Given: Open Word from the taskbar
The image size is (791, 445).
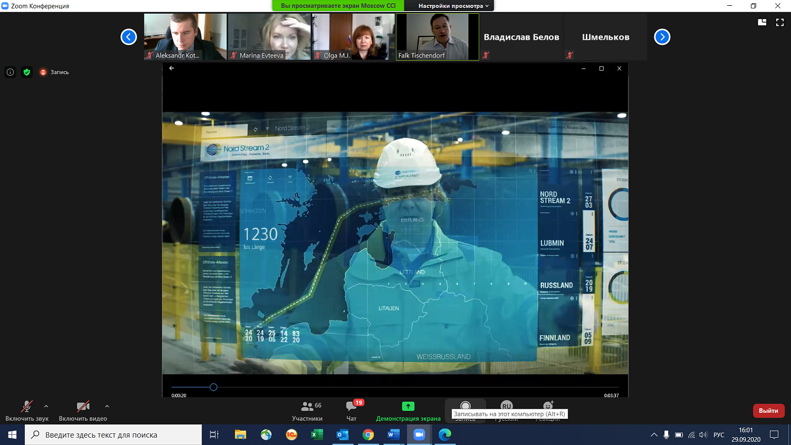Looking at the screenshot, I should pyautogui.click(x=393, y=434).
